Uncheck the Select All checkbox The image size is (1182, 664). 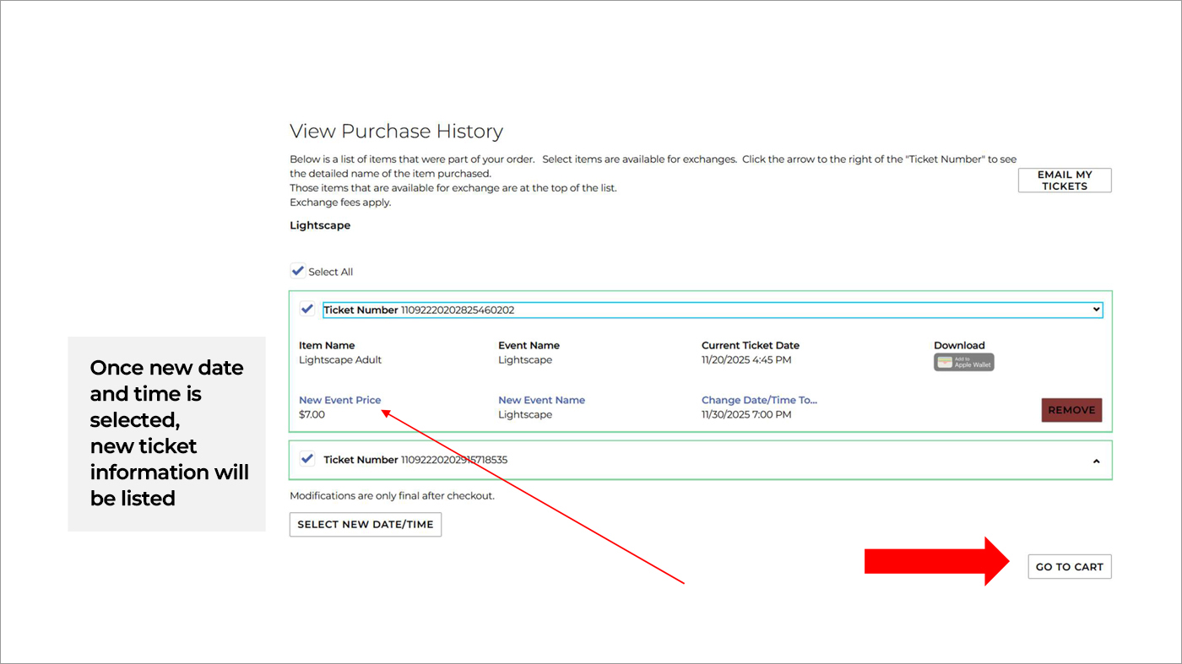point(297,271)
